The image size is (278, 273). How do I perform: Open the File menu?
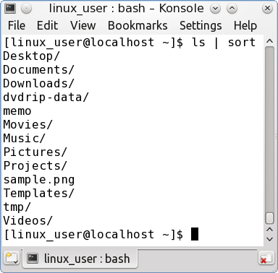(17, 25)
